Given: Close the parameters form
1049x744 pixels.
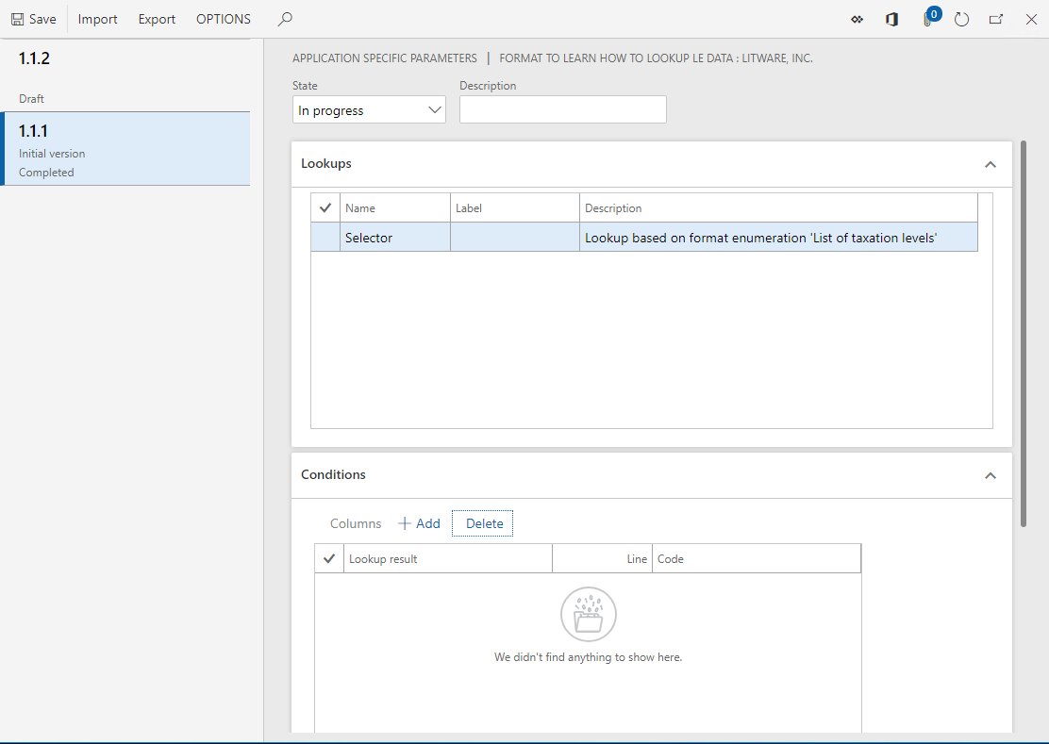Looking at the screenshot, I should (x=1031, y=20).
